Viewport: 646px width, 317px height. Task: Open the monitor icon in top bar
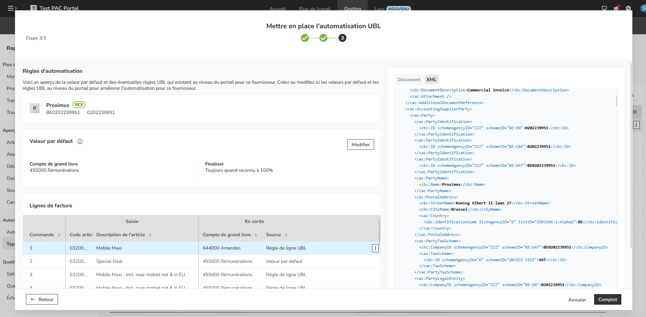[604, 8]
